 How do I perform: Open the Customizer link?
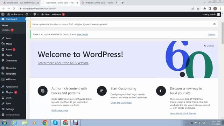coord(121,103)
